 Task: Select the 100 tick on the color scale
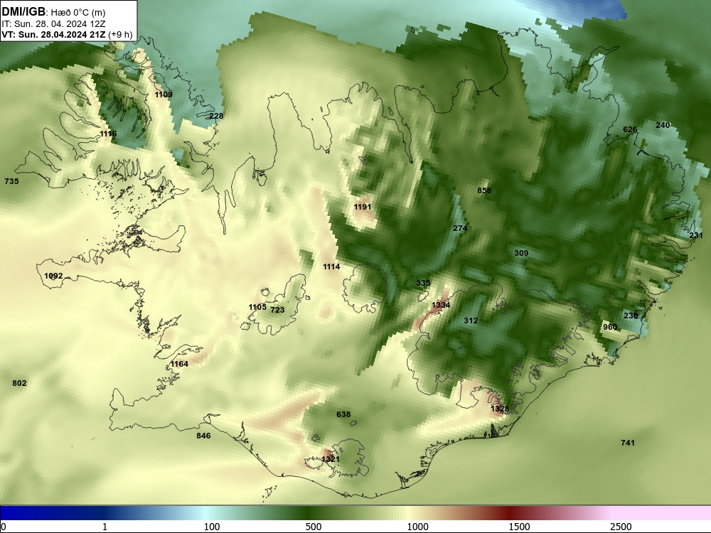[212, 527]
